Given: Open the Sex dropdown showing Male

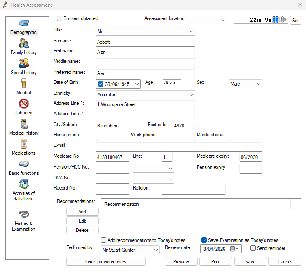Looking at the screenshot, I should [245, 84].
